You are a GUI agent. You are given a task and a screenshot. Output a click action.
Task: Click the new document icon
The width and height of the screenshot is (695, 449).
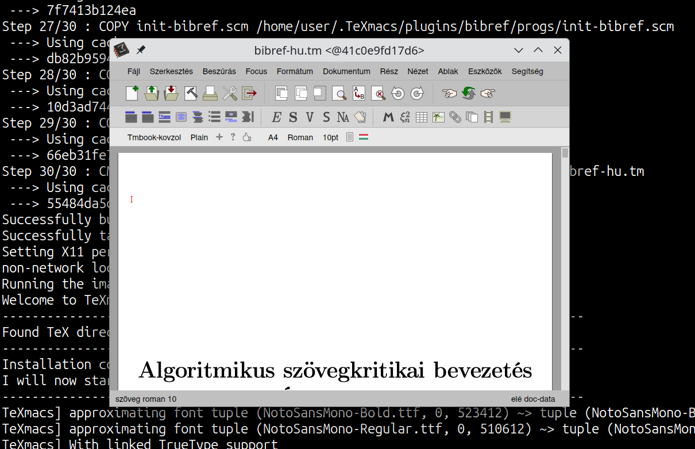coord(132,93)
